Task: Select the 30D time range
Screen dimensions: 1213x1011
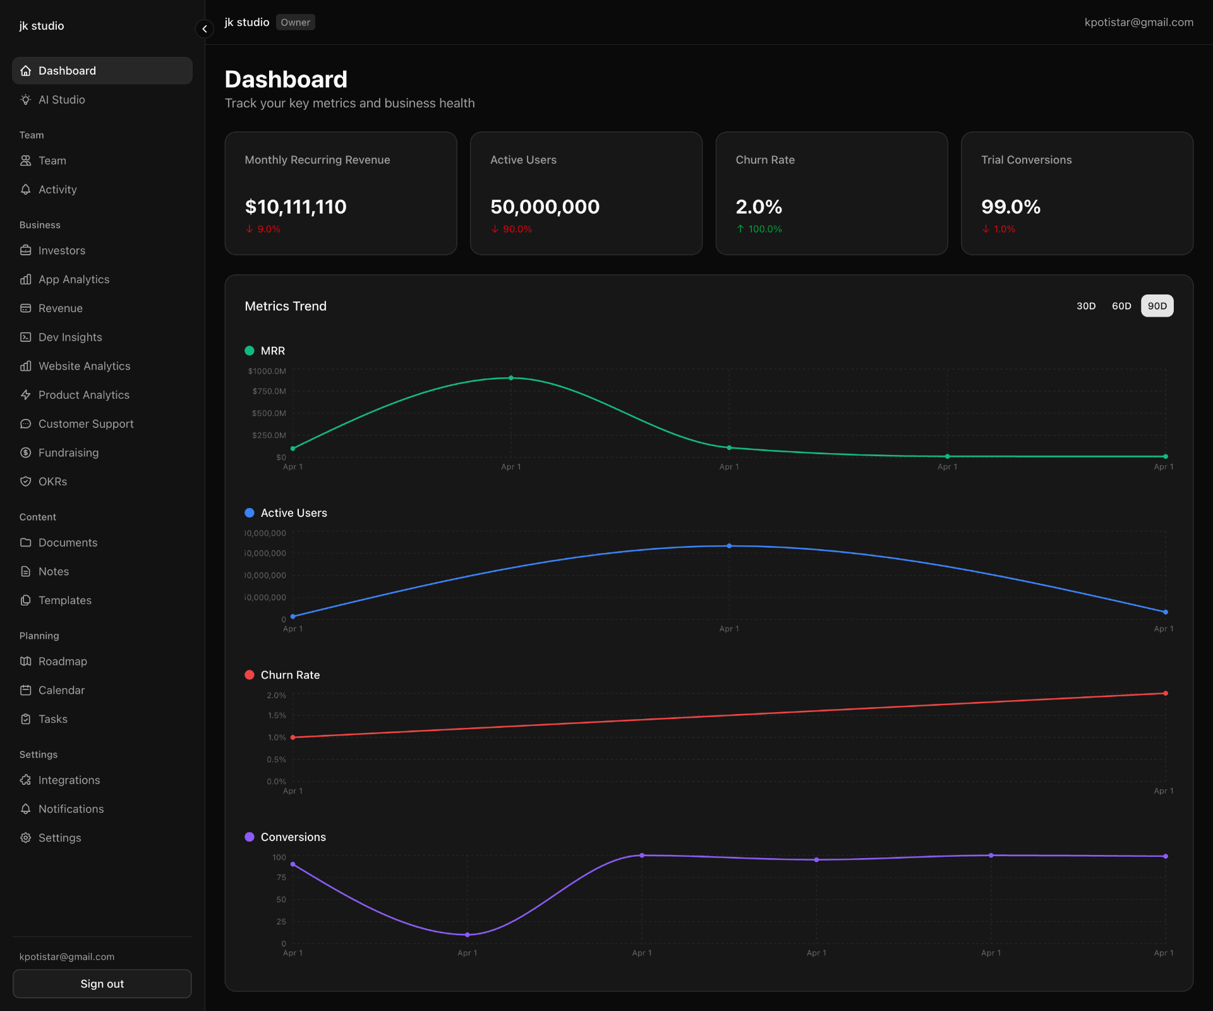Action: (x=1086, y=306)
